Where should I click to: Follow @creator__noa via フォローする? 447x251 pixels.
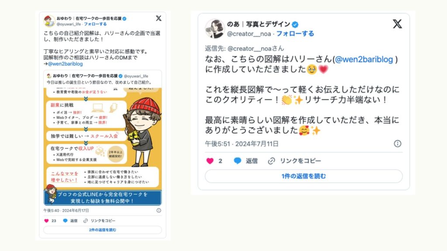click(x=295, y=34)
